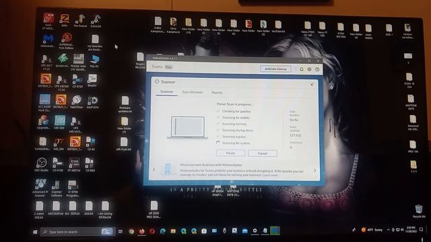The image size is (431, 242).
Task: Switch to the Scan Scheduler tab
Action: coord(193,92)
